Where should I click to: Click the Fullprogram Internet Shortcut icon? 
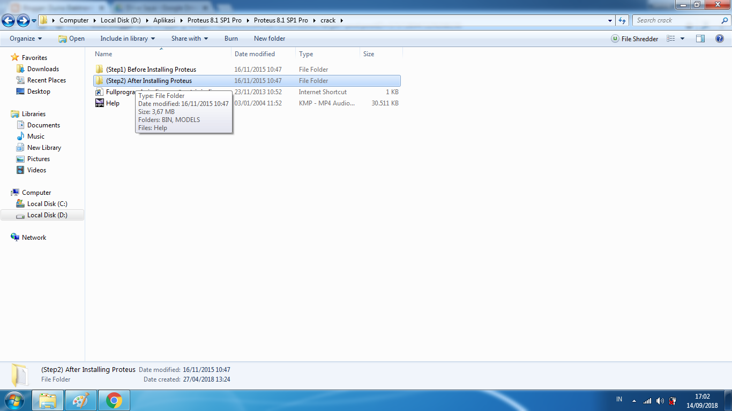click(99, 92)
